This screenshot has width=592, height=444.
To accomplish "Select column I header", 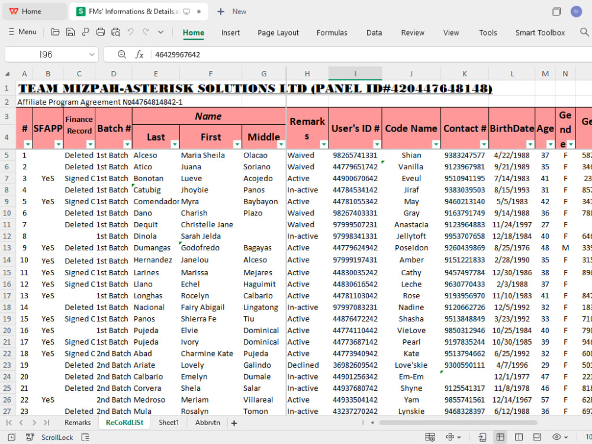I will 355,73.
